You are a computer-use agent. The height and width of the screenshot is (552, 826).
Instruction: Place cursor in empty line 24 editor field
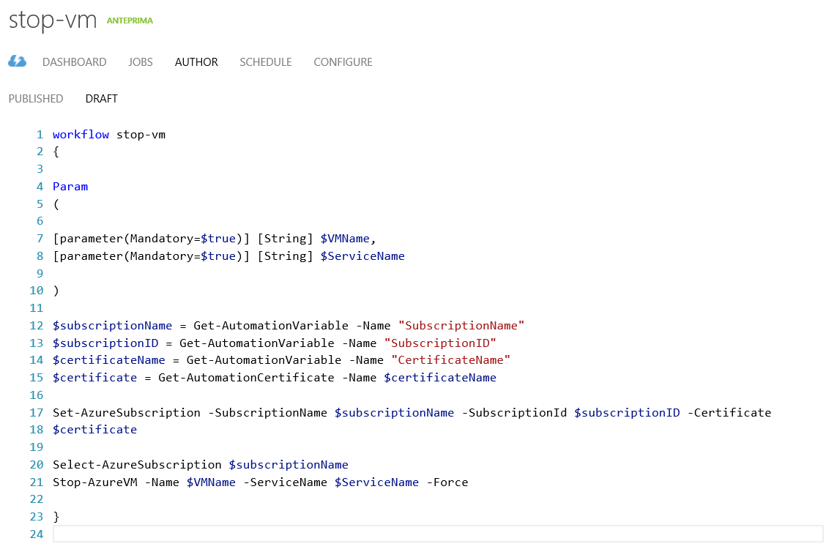coord(437,534)
